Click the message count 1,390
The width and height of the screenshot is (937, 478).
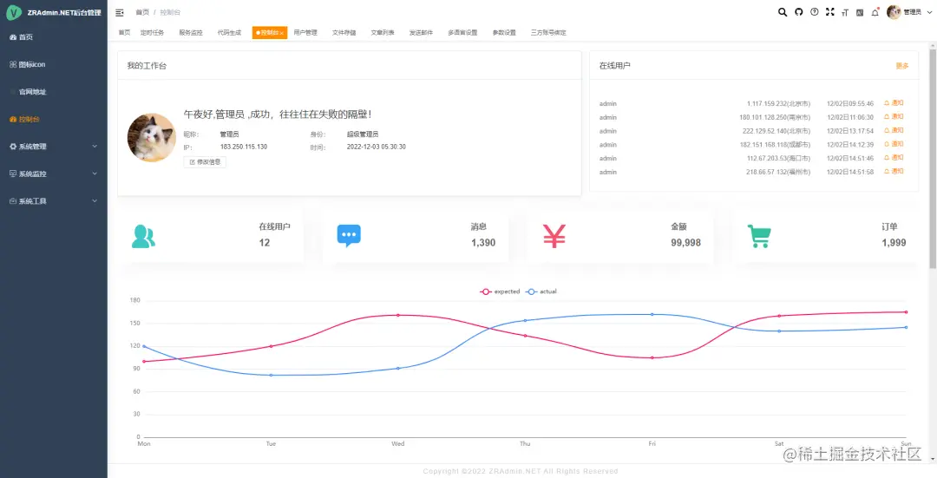point(483,243)
